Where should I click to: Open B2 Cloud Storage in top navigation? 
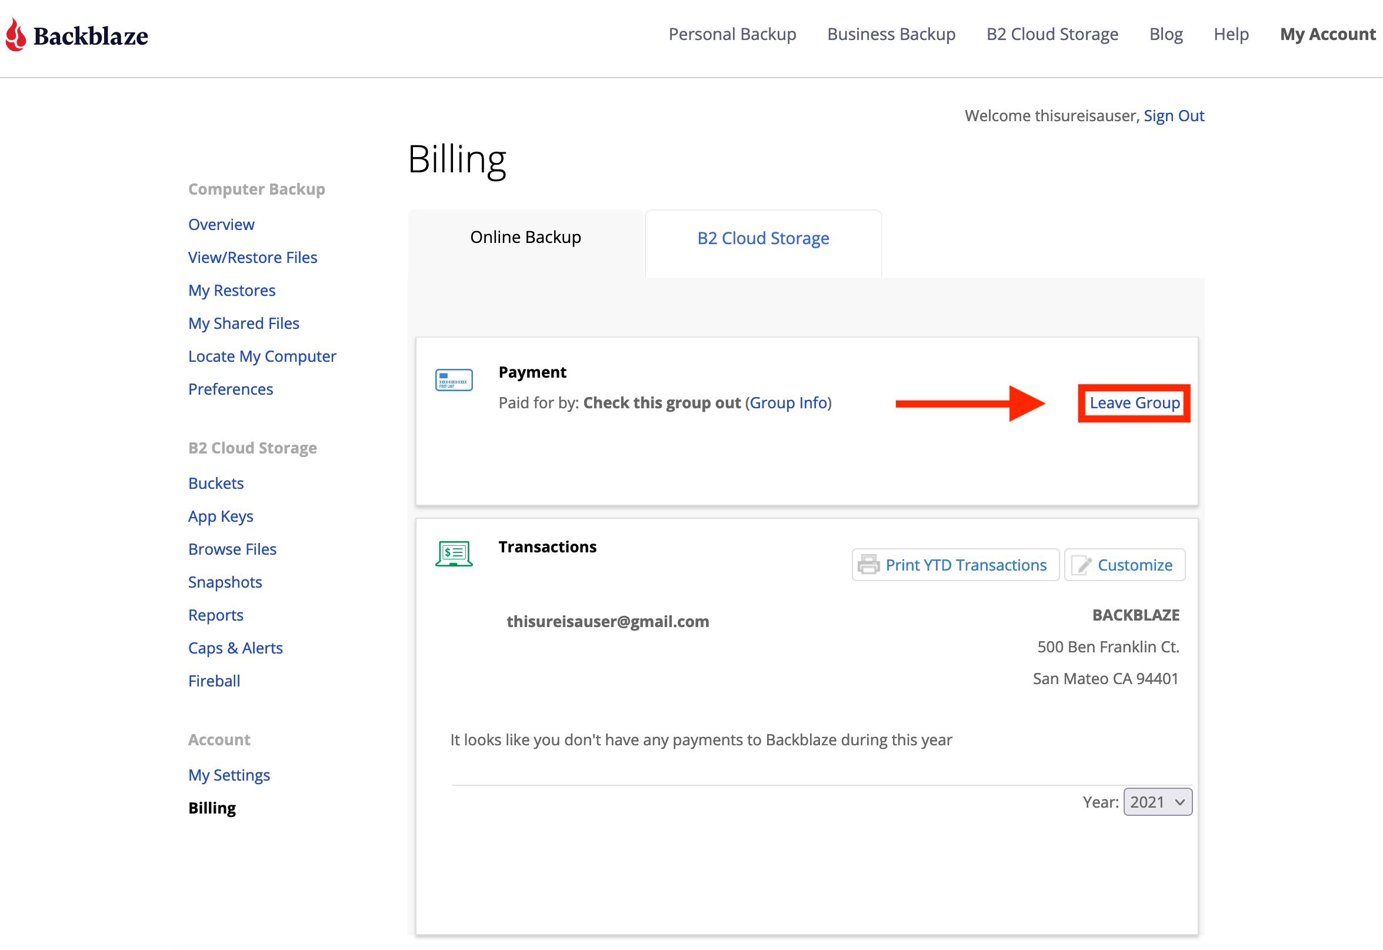point(1052,35)
